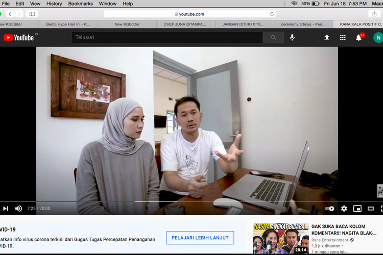Viewport: 383px width, 255px height.
Task: Skip to the next video
Action: (x=6, y=209)
